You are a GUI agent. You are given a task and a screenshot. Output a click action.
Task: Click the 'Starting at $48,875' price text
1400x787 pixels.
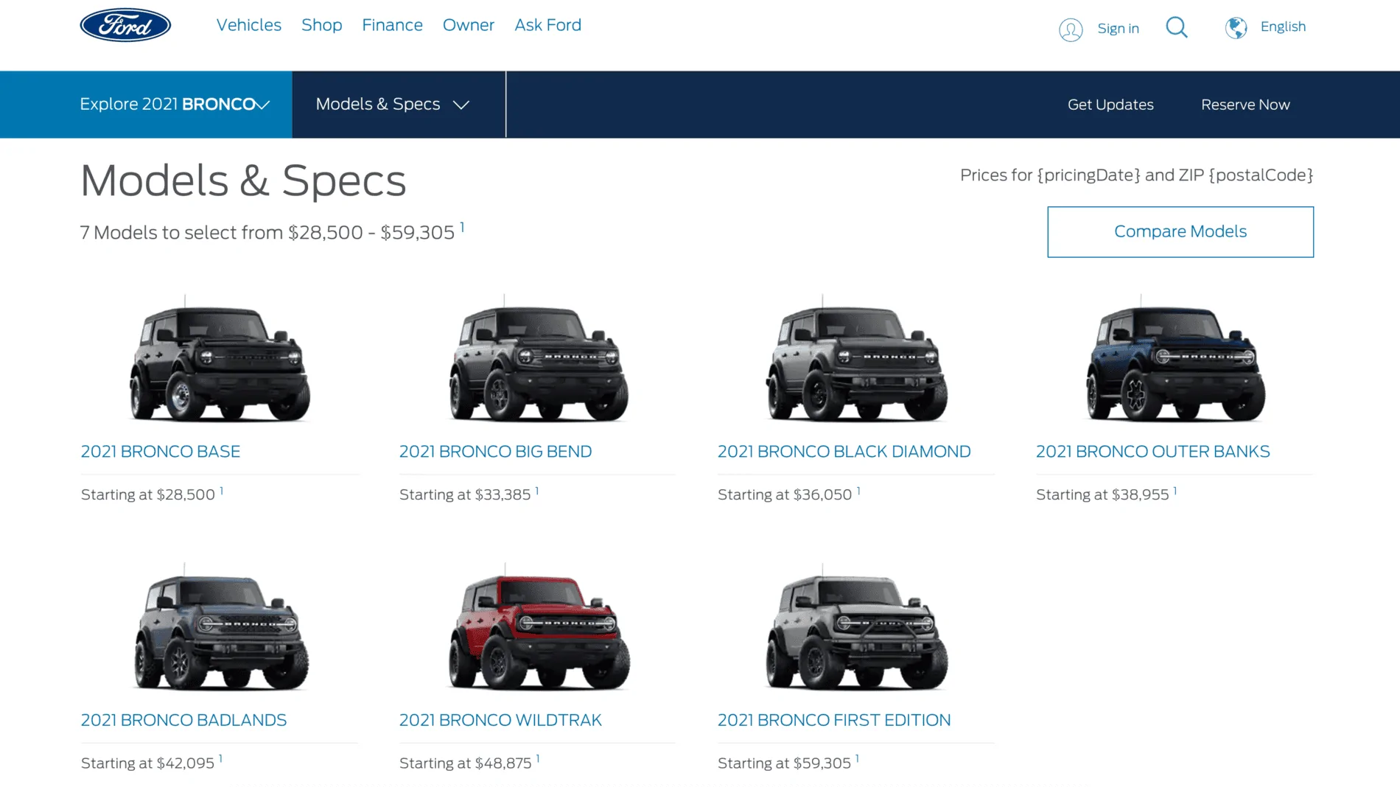point(466,763)
